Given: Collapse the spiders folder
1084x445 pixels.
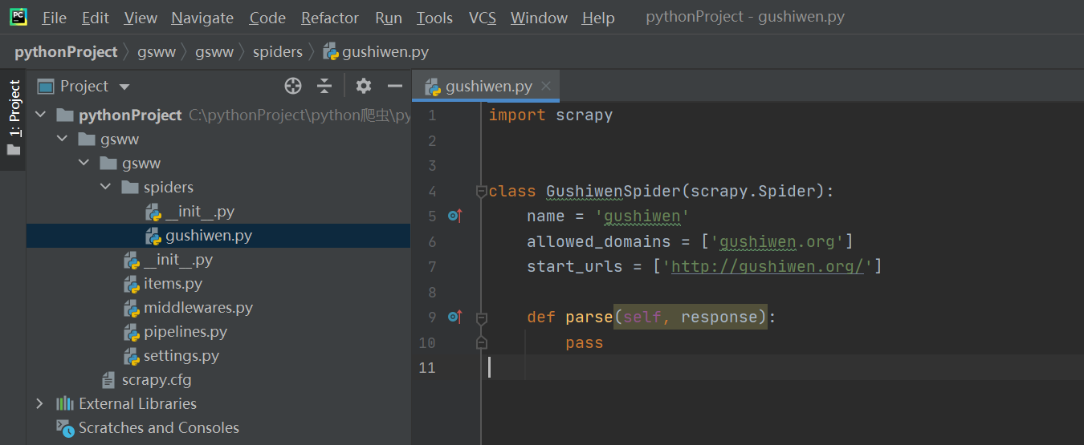Looking at the screenshot, I should tap(105, 188).
